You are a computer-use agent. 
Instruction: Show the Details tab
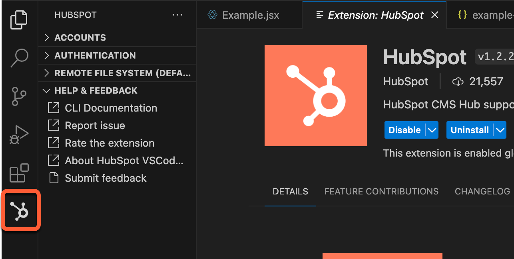(x=290, y=191)
